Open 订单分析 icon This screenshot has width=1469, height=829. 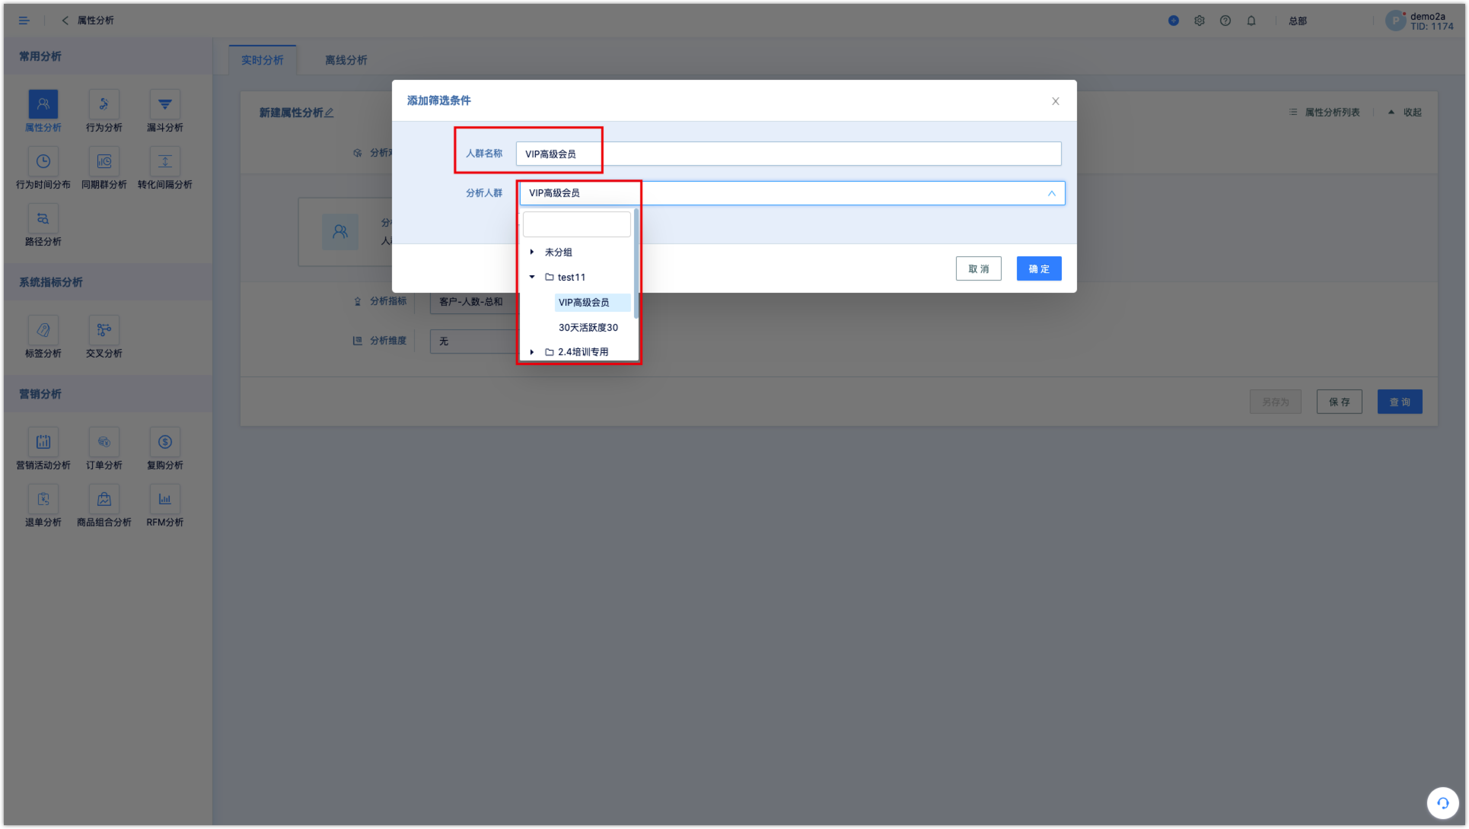point(104,441)
